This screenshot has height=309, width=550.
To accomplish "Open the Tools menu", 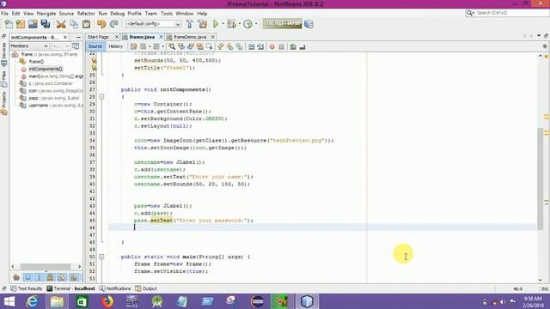I will click(x=167, y=14).
